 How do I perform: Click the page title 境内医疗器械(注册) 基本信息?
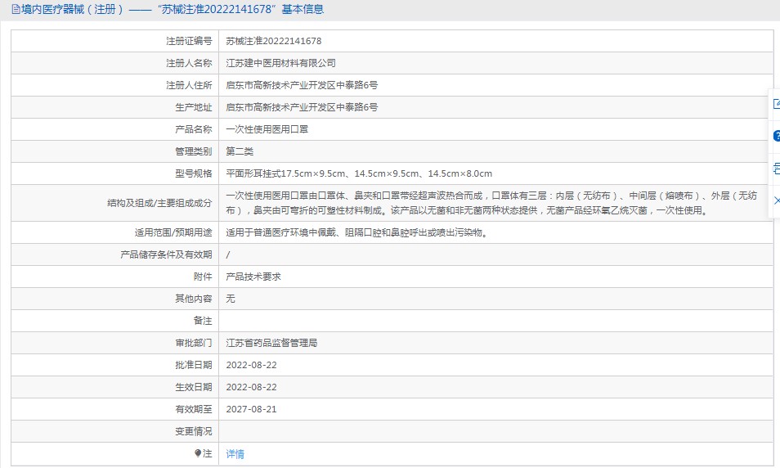point(173,9)
